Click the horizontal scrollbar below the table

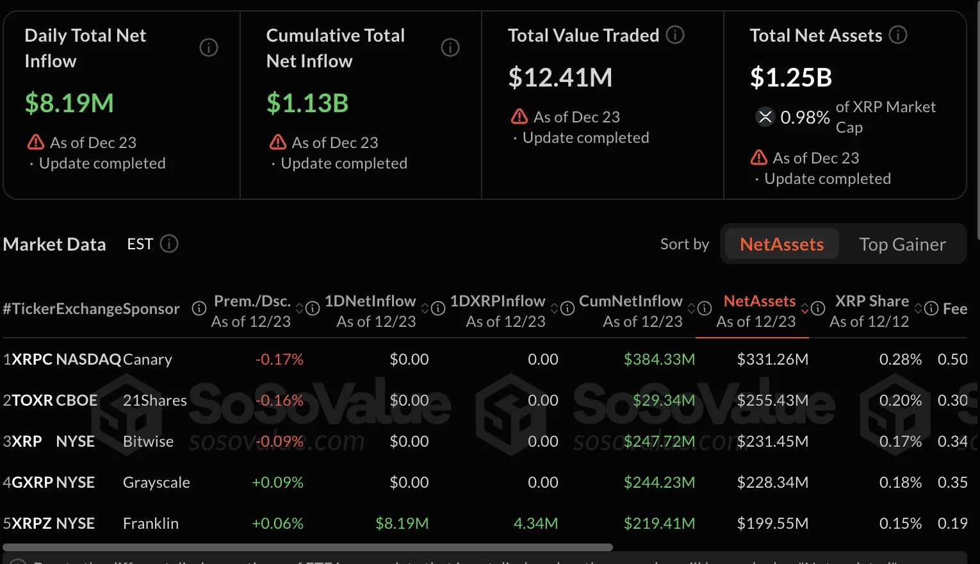(x=307, y=547)
